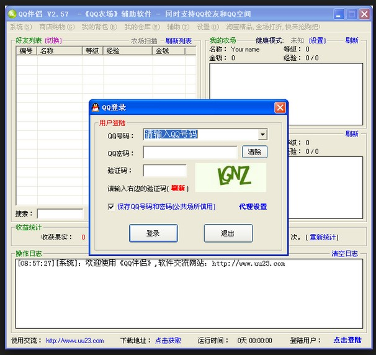376x355 pixels.
Task: Click the QQ密码 password field
Action: [190, 152]
